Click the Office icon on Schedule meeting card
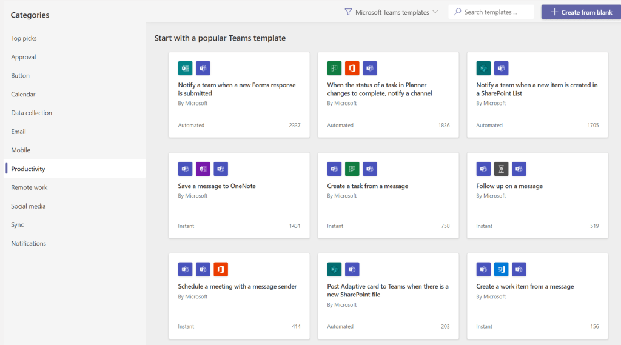 (221, 270)
